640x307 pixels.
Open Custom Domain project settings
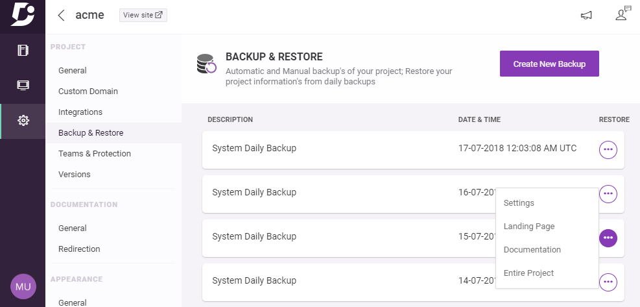tap(88, 91)
